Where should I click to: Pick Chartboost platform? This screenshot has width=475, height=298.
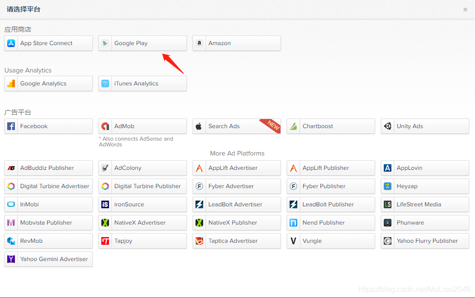331,126
